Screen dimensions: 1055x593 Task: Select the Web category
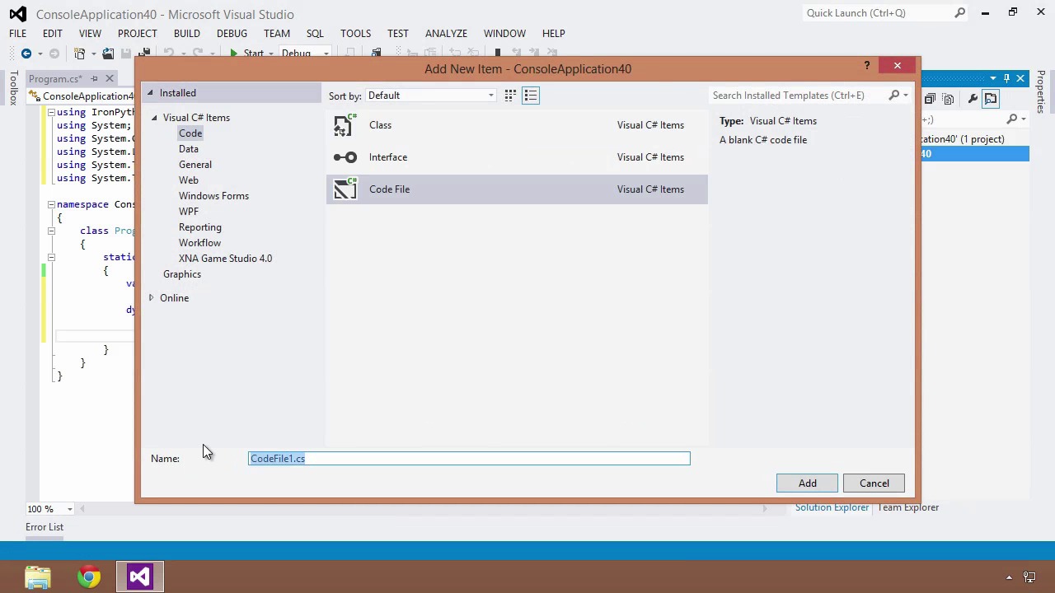(189, 180)
